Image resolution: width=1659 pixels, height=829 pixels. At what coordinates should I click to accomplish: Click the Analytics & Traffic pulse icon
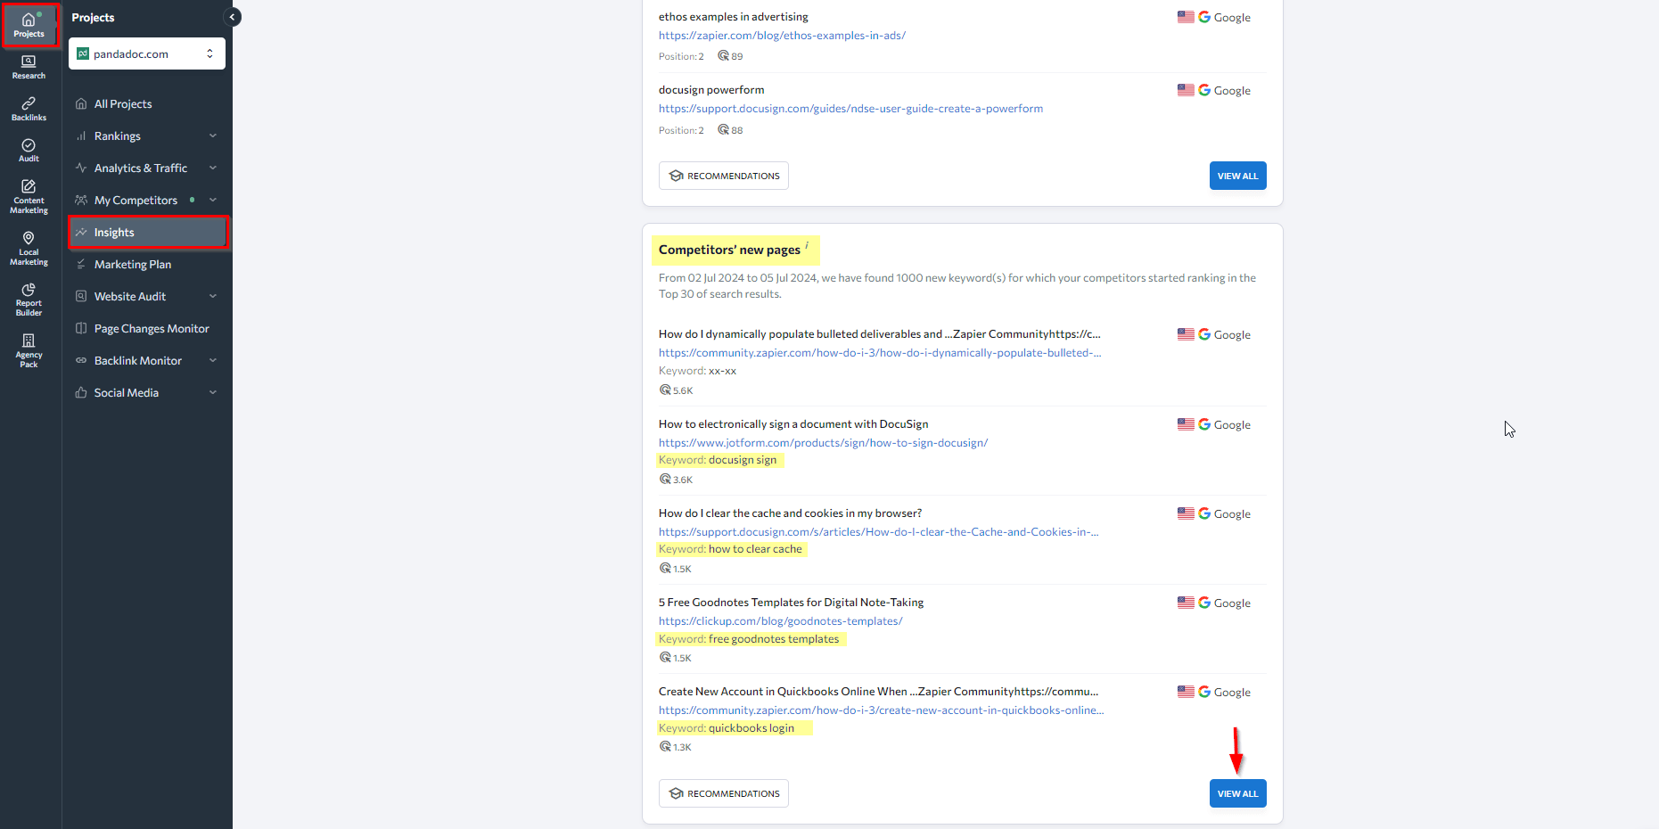[81, 168]
